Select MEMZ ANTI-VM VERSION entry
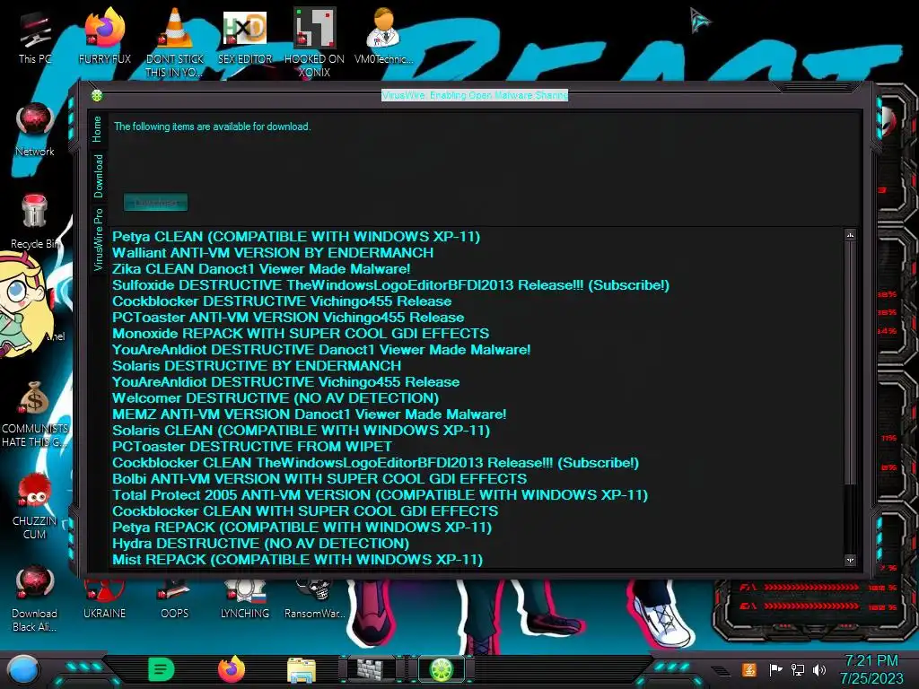919x689 pixels. (310, 414)
